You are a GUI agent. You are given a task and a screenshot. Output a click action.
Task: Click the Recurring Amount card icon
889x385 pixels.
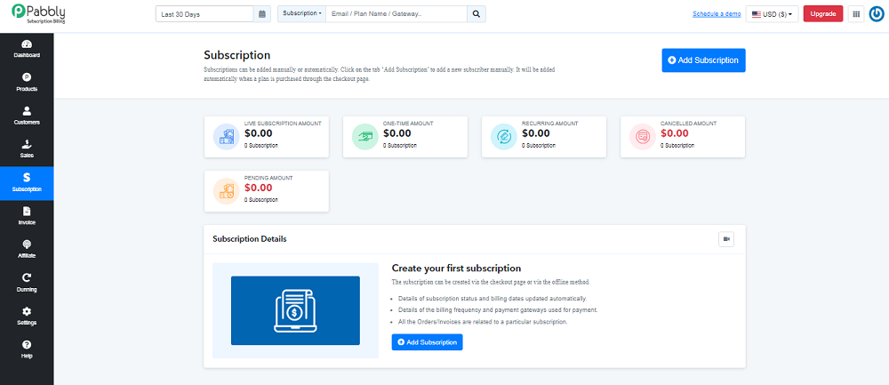503,137
